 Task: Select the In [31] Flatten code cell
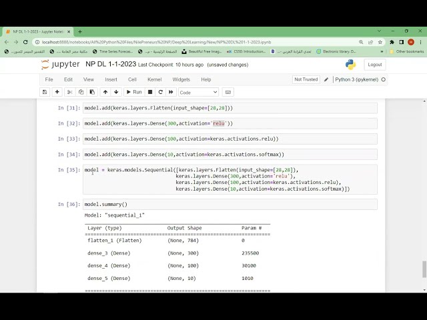[230, 108]
